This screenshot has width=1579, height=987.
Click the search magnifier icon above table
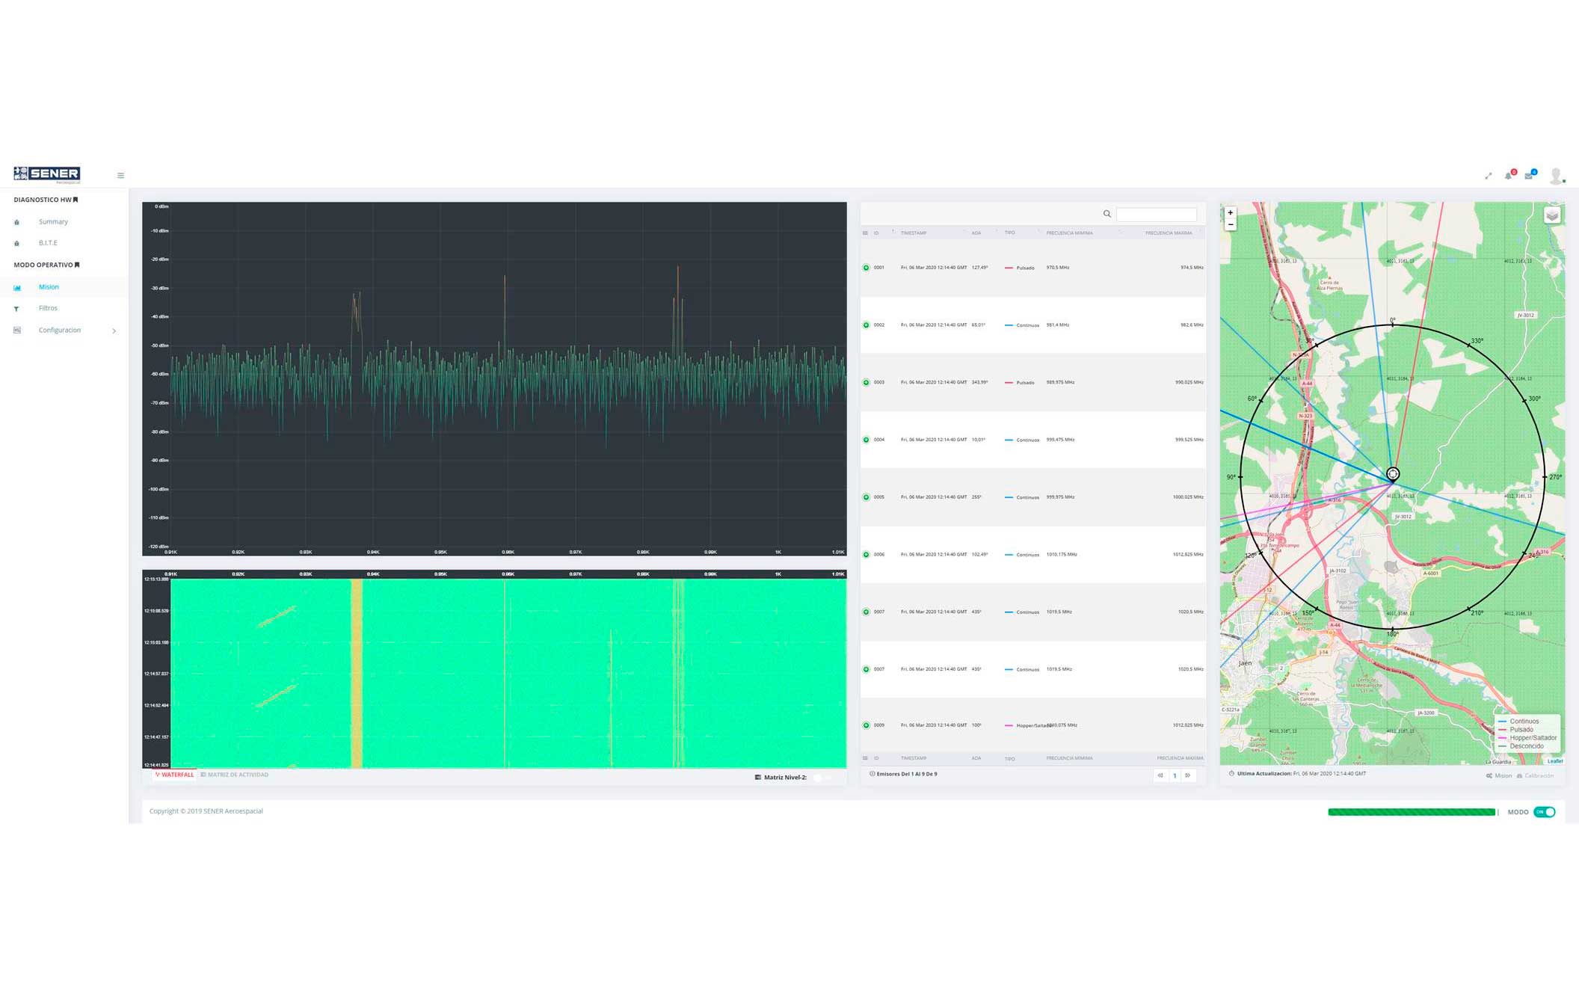(1107, 215)
